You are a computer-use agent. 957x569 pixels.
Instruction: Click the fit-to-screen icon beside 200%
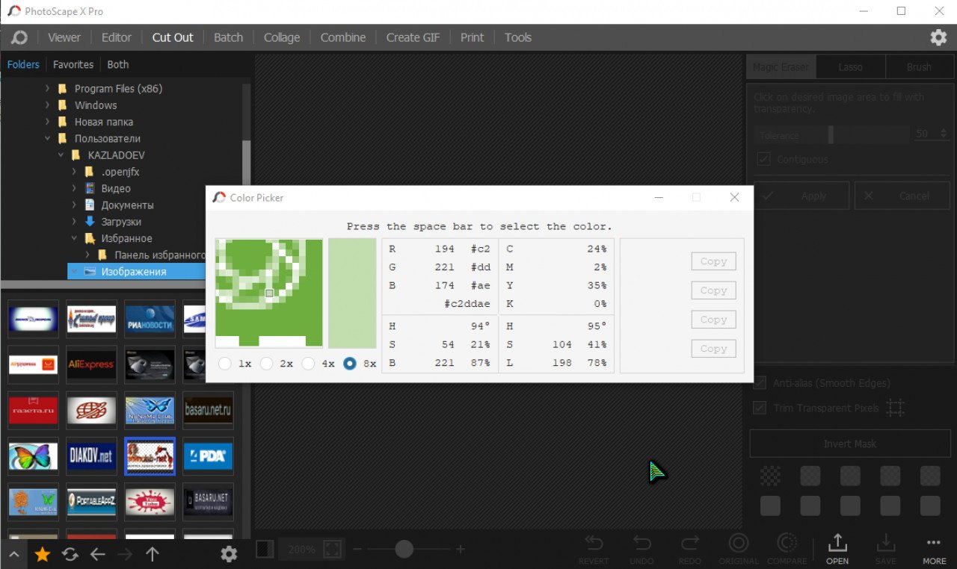332,550
